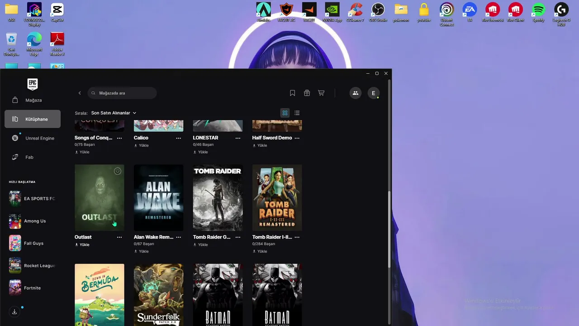Click Yükle under Half Sword Demo
This screenshot has height=326, width=579.
(x=260, y=145)
